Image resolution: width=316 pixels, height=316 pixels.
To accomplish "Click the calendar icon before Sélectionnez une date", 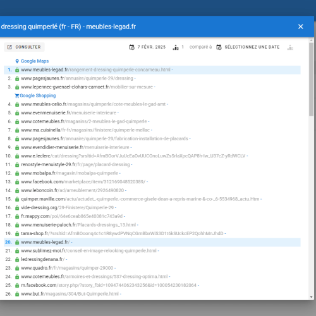I will 219,47.
